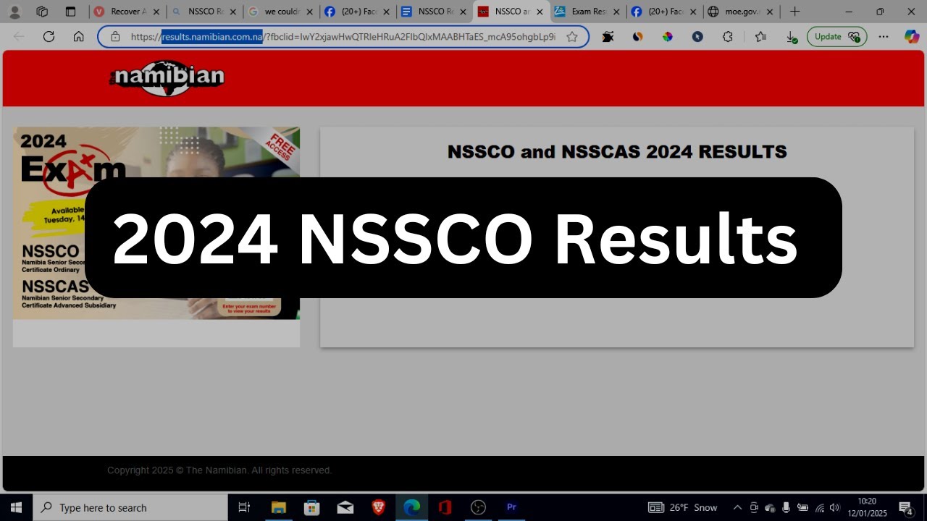Open Microsoft Office from the taskbar
927x521 pixels.
445,507
